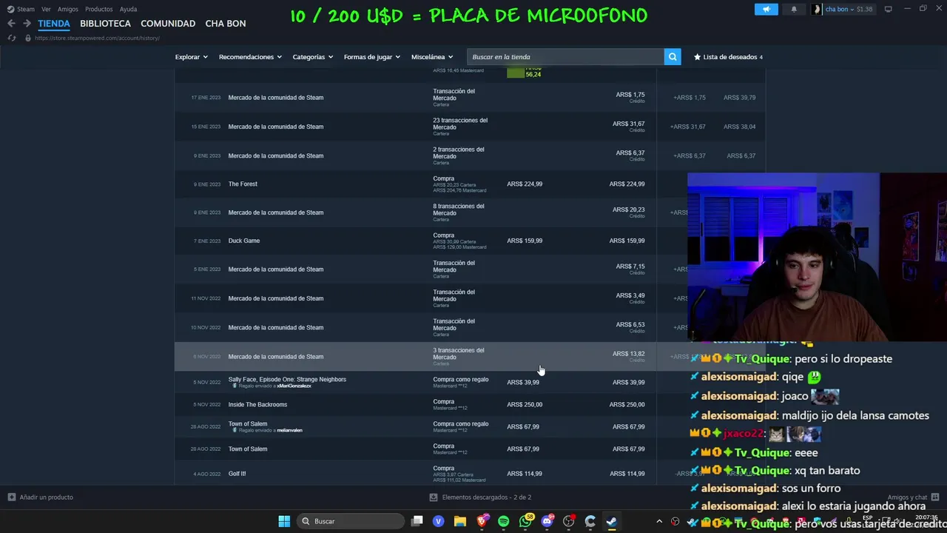Click the store search magnifier button

pyautogui.click(x=673, y=56)
